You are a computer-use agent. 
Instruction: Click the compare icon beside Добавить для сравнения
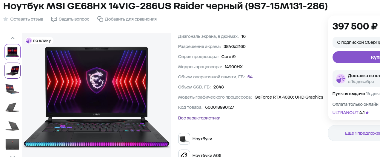100,19
